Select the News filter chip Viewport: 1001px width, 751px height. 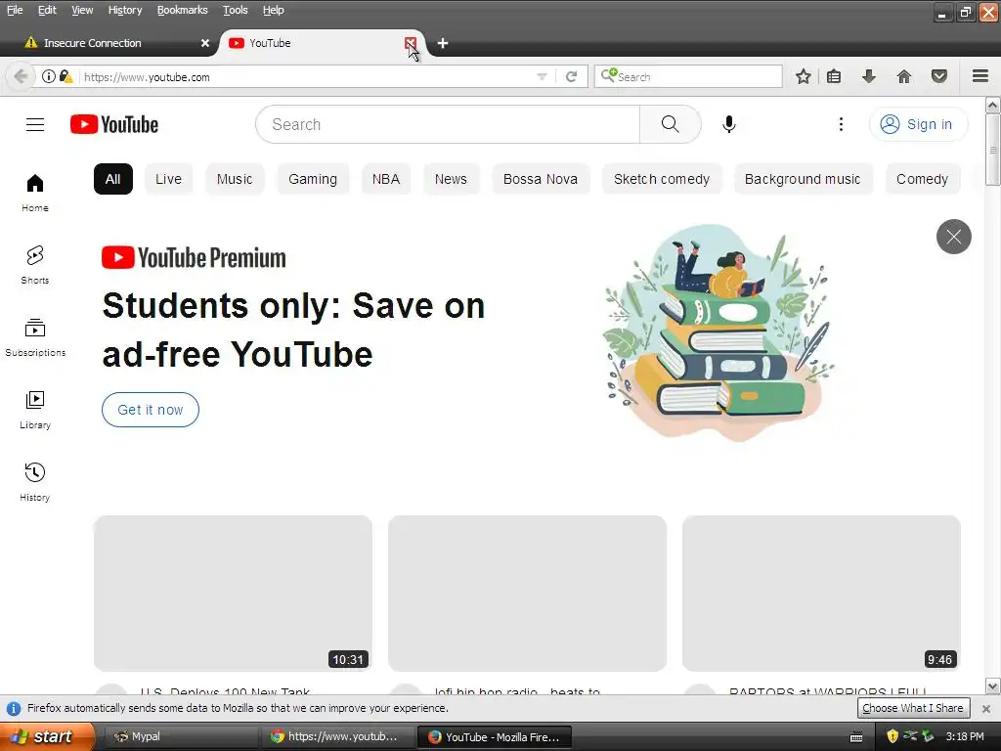pos(451,179)
